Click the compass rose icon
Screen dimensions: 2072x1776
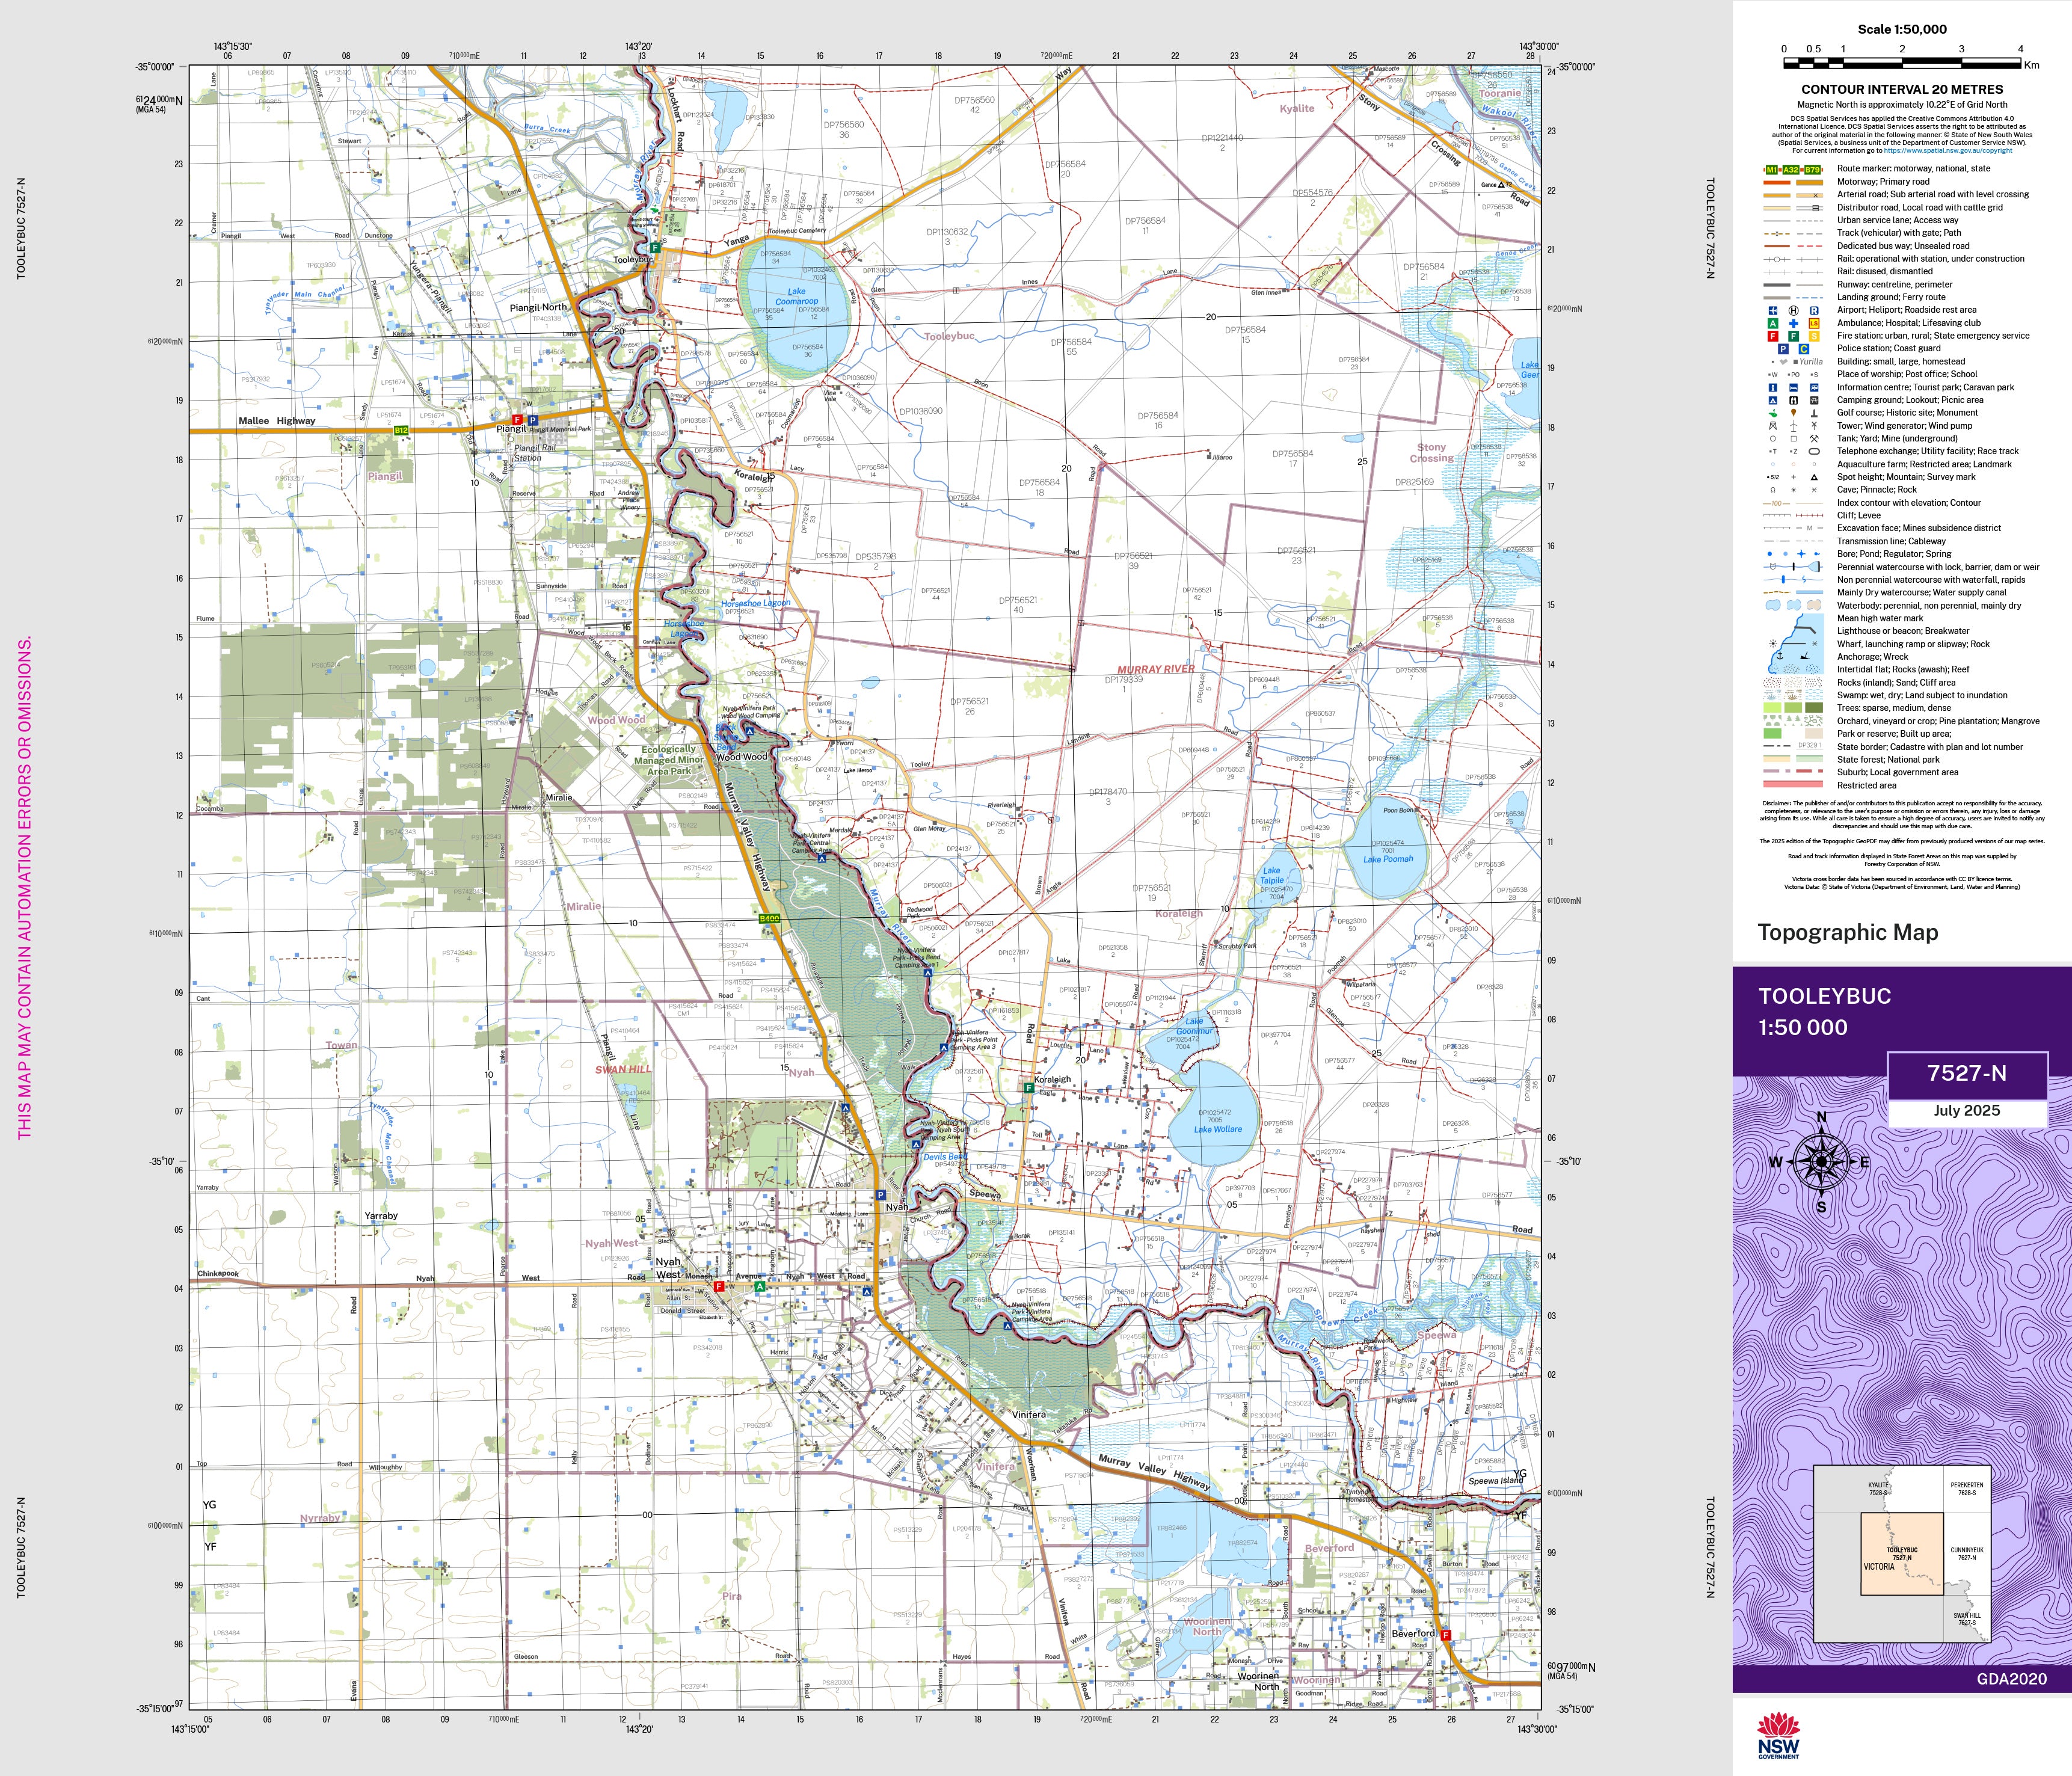pos(1821,1162)
